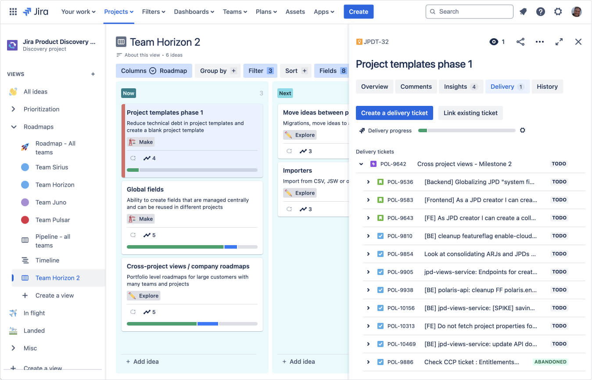
Task: Open the settings gear in top bar
Action: 558,12
